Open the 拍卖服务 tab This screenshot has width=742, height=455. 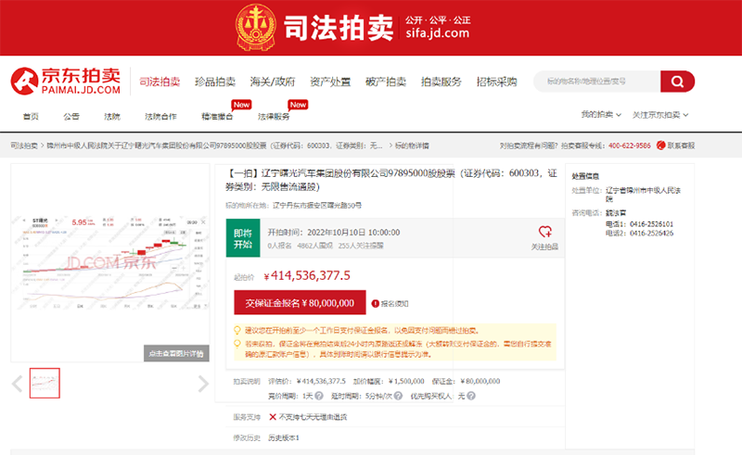click(441, 82)
